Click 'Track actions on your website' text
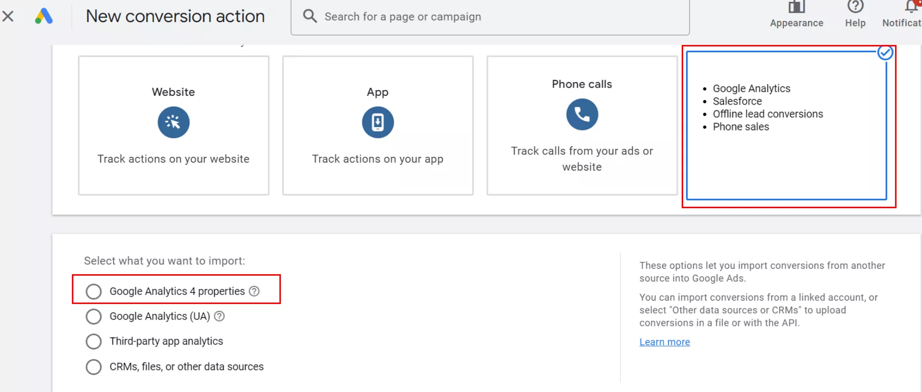This screenshot has height=392, width=922. pyautogui.click(x=173, y=159)
